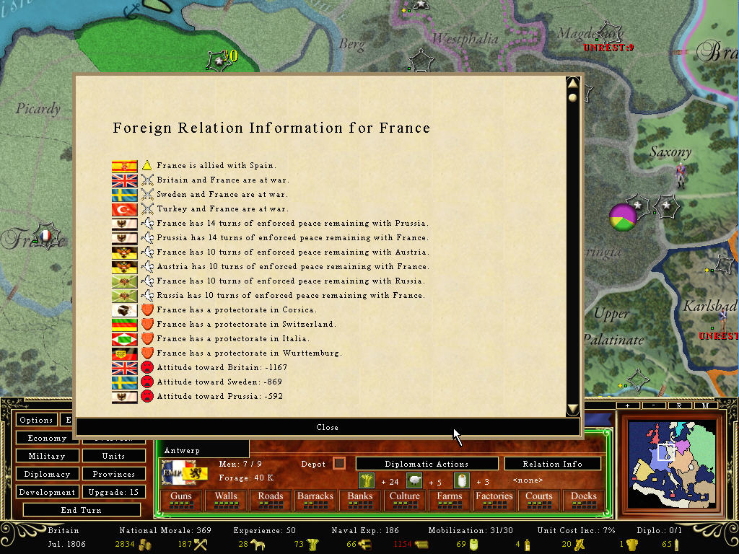
Task: Click the Austria flag on the 'France has 10 turns' row
Action: pyautogui.click(x=124, y=252)
